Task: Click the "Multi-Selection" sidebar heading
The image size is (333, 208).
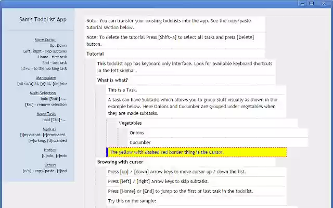Action: pos(43,93)
